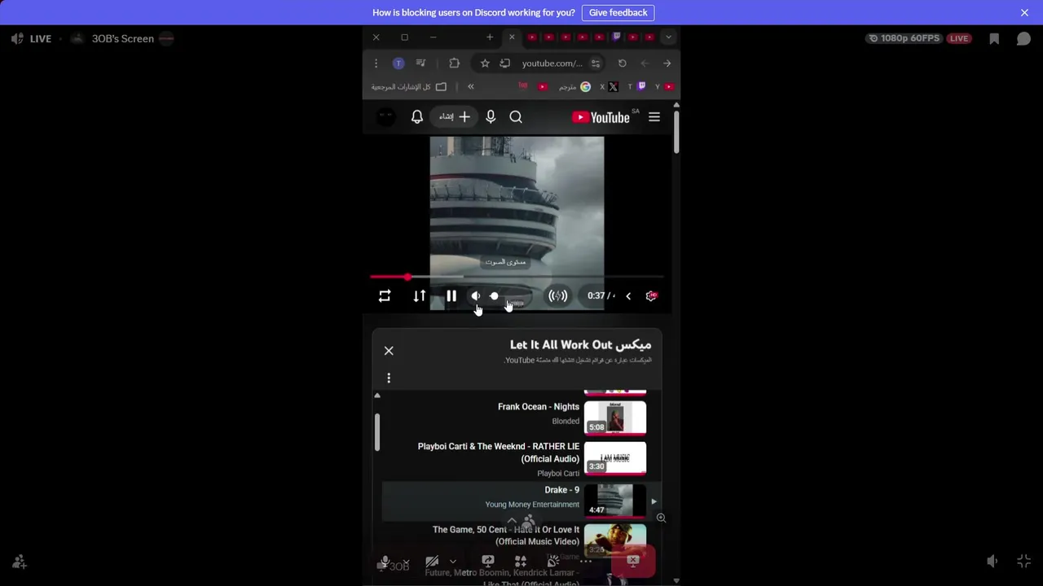Click the playlist panel scrollbar thumb
The width and height of the screenshot is (1043, 586).
[377, 431]
